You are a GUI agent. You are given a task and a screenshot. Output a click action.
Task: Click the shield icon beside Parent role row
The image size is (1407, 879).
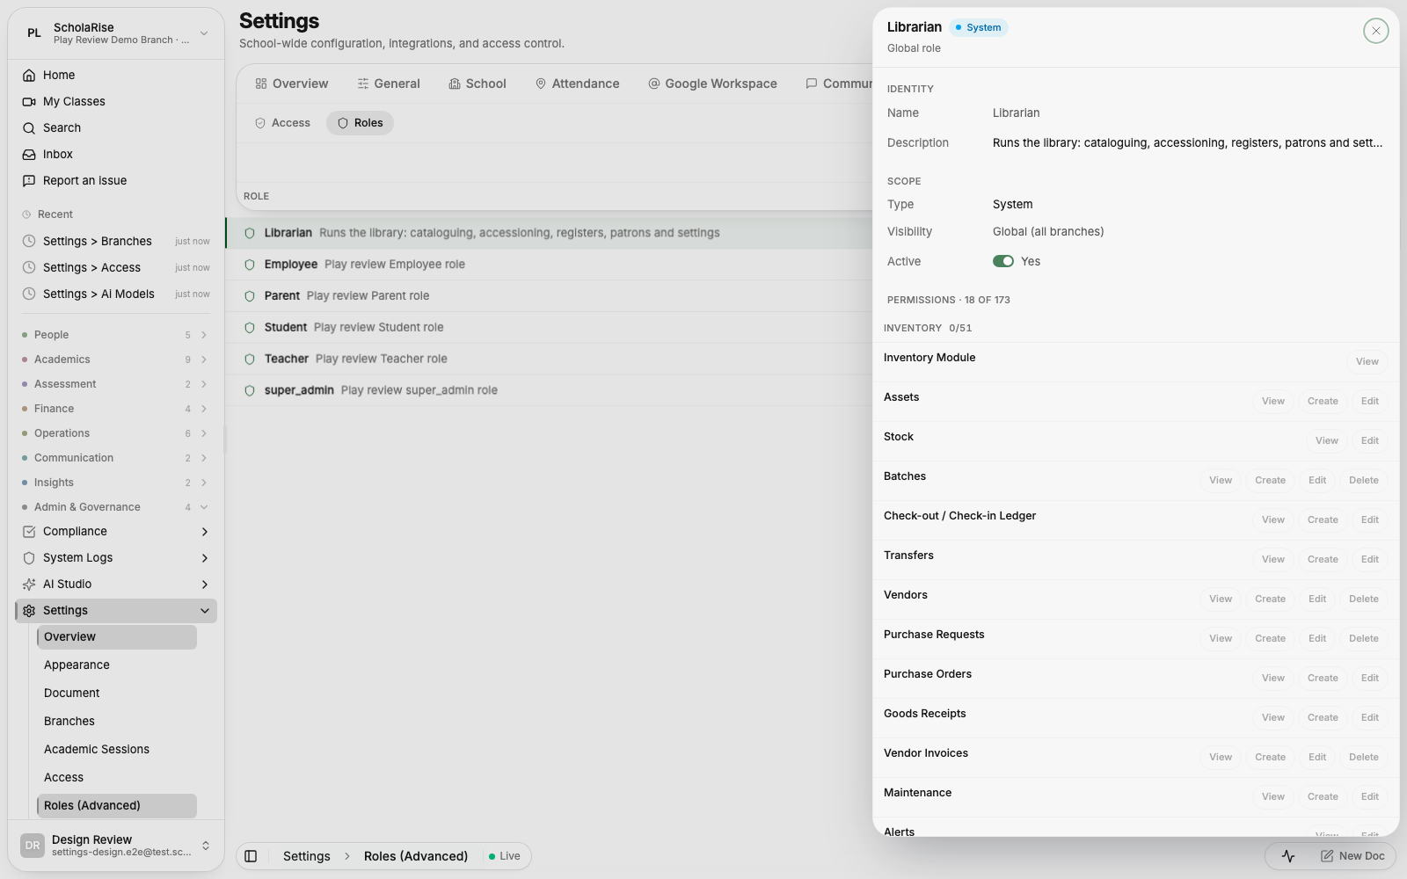click(x=250, y=296)
